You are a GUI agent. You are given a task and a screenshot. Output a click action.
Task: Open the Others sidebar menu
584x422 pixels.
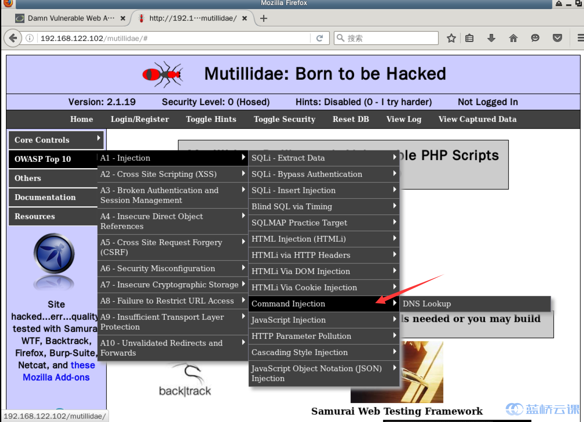click(x=53, y=178)
